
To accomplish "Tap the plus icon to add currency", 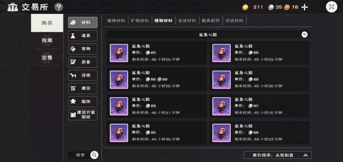I will tap(305, 7).
